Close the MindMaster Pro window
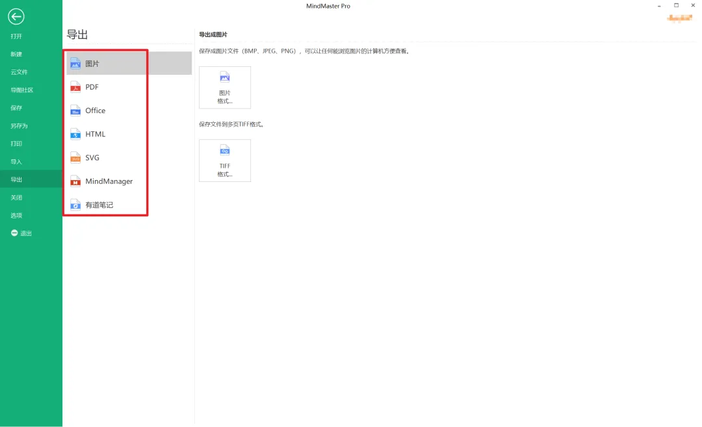 (693, 5)
